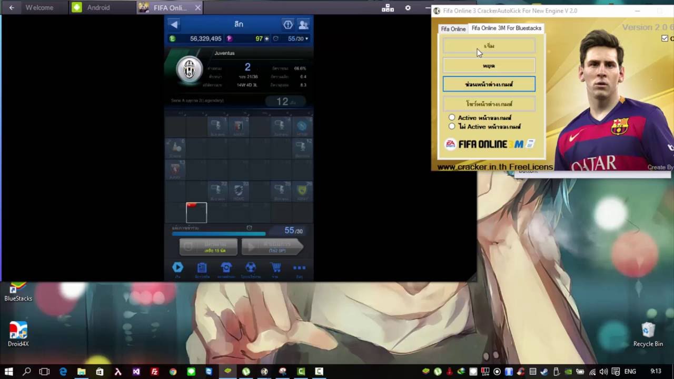This screenshot has height=379, width=674.
Task: Add FP with the plus button
Action: click(266, 38)
